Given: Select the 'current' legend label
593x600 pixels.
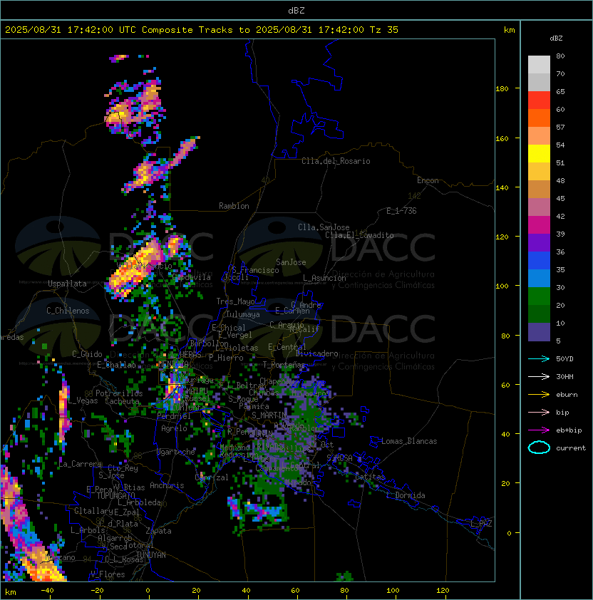Looking at the screenshot, I should pos(571,448).
